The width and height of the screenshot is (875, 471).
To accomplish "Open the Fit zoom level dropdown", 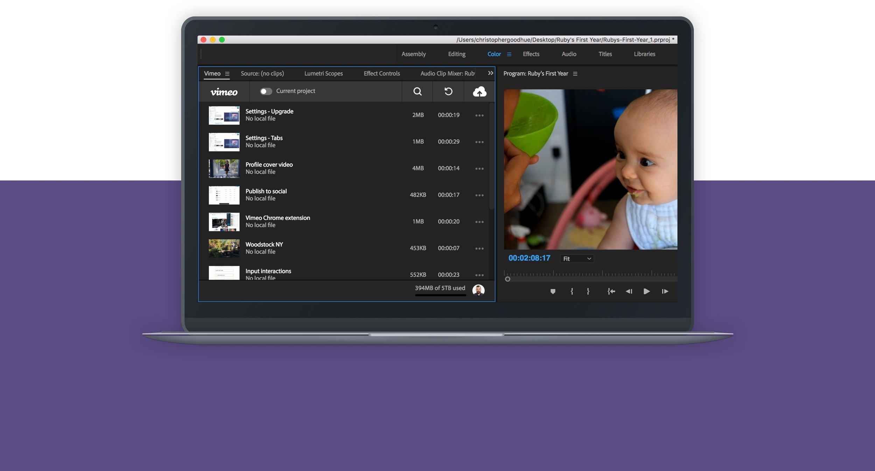I will 577,259.
